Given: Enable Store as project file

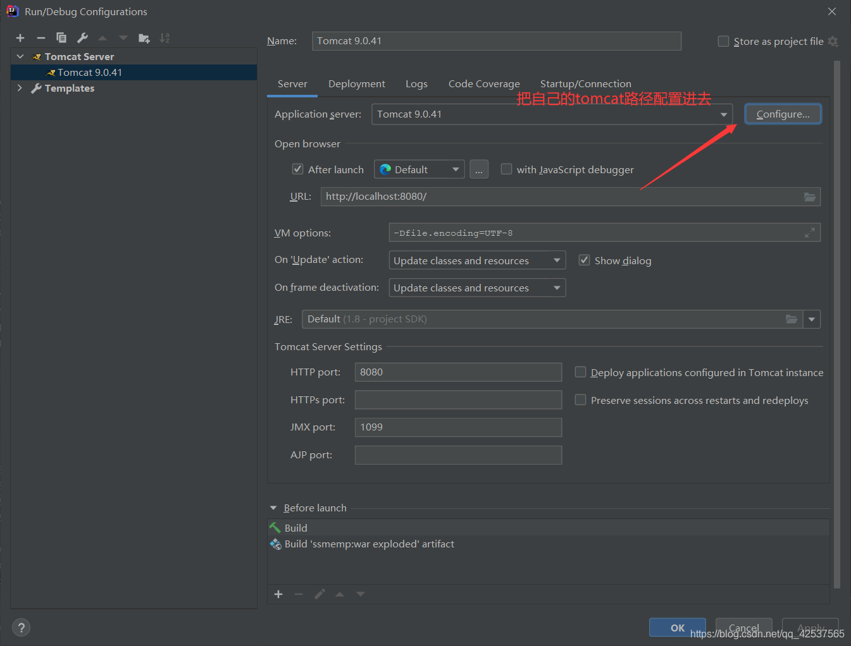Looking at the screenshot, I should [x=723, y=41].
